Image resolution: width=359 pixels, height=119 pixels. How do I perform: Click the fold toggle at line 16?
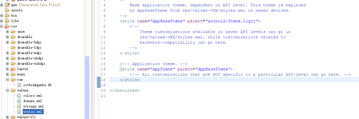(x=121, y=69)
